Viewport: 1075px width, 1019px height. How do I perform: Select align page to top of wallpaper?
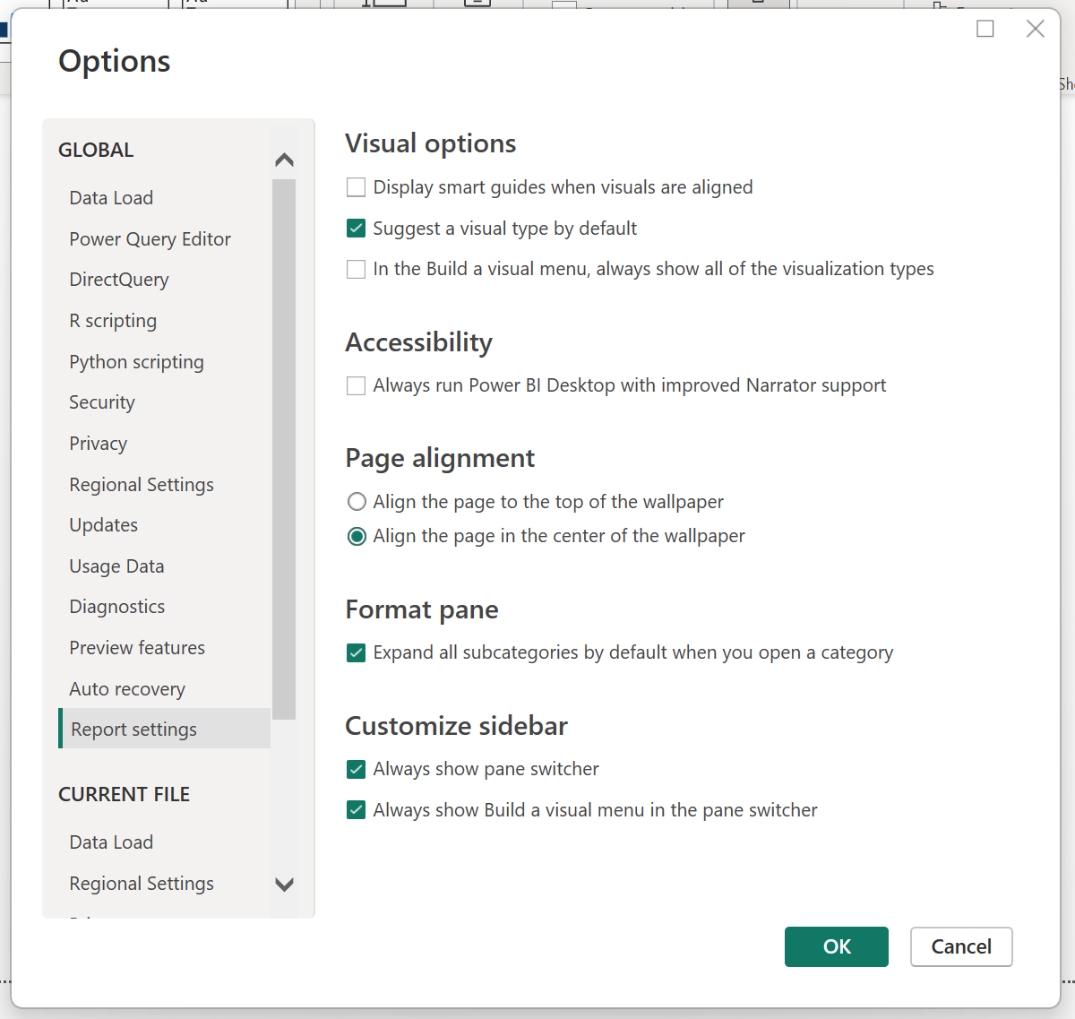[357, 502]
